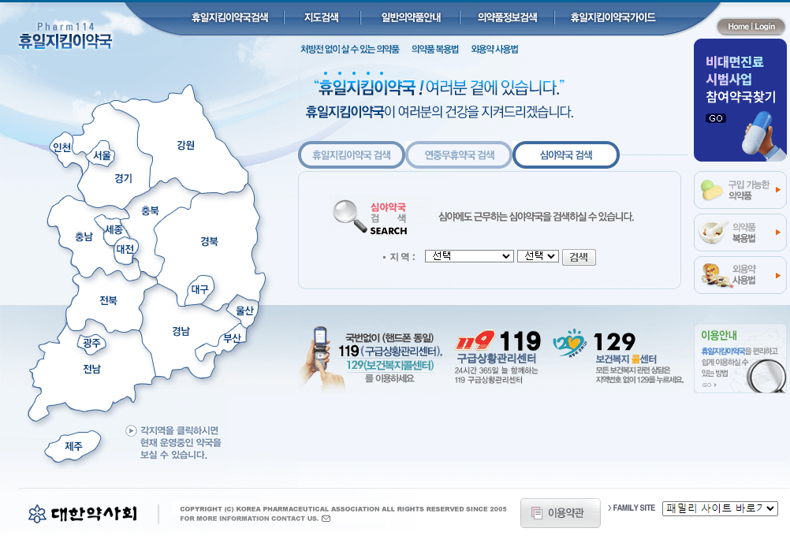Switch to the 연중무휴약국 검색 tab
The width and height of the screenshot is (790, 558).
[458, 154]
